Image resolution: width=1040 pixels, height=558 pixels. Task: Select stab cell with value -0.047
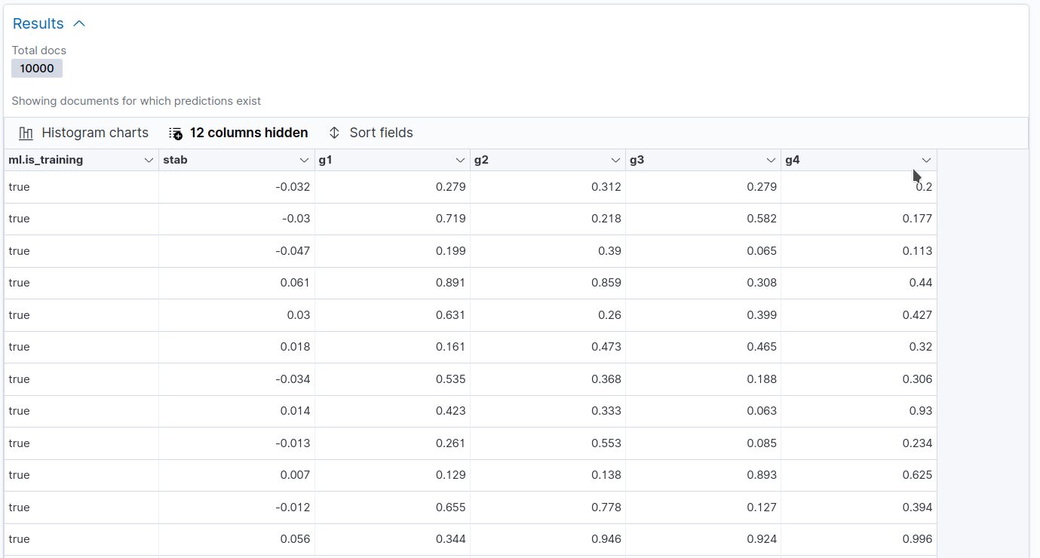coord(237,251)
